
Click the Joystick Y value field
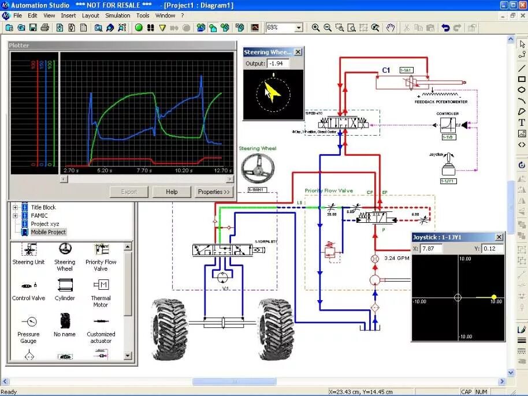[x=493, y=249]
